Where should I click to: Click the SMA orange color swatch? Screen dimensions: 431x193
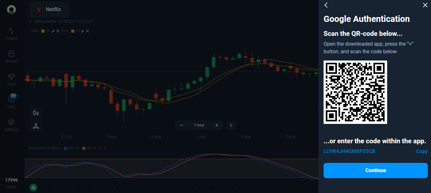point(73,31)
